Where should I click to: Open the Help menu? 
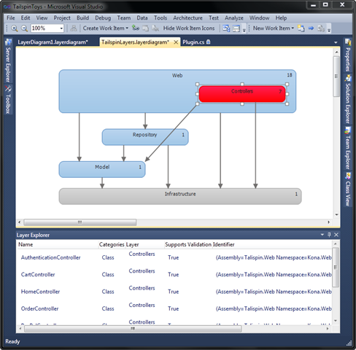coord(281,17)
